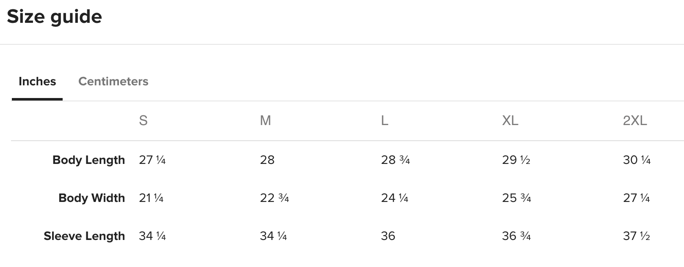Click Body Length value for size M
The image size is (684, 267).
[x=267, y=160]
